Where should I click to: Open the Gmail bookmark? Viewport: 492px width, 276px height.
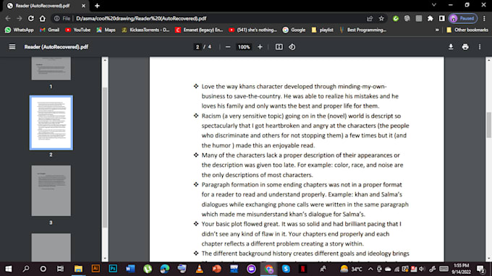[x=49, y=30]
